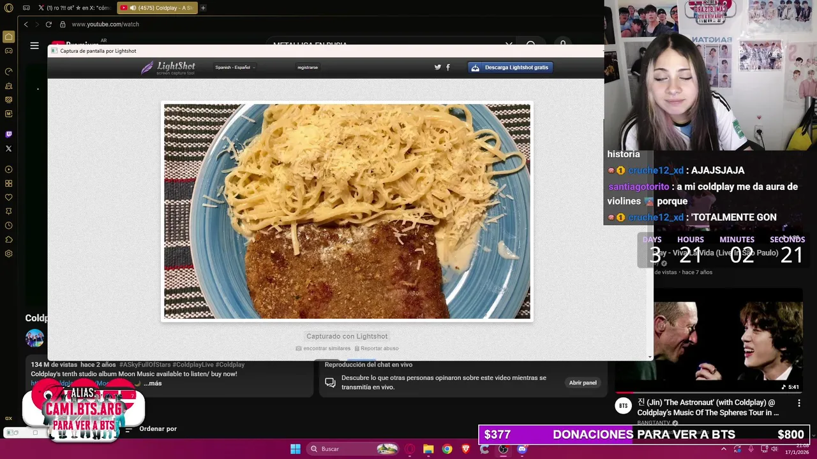Open pinboards pin icon in sidebar
This screenshot has height=459, width=817.
pos(8,212)
